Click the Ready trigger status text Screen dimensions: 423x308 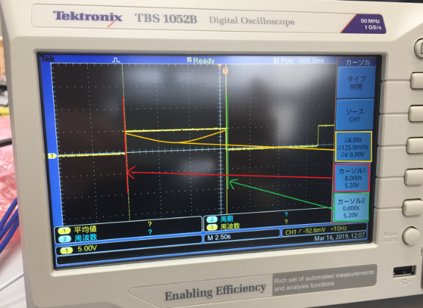pyautogui.click(x=204, y=61)
